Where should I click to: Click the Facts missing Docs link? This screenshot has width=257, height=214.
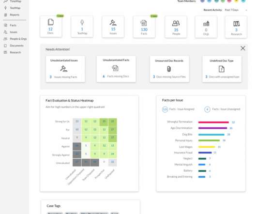click(118, 76)
